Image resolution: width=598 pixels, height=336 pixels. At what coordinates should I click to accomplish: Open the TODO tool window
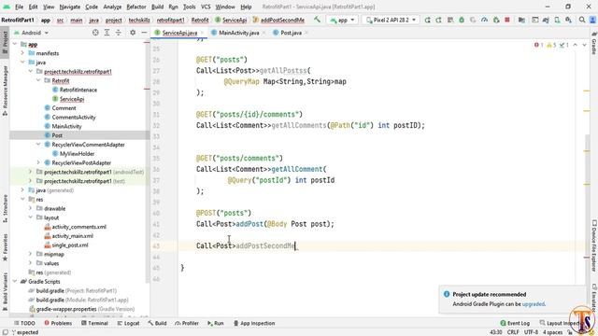(24, 324)
